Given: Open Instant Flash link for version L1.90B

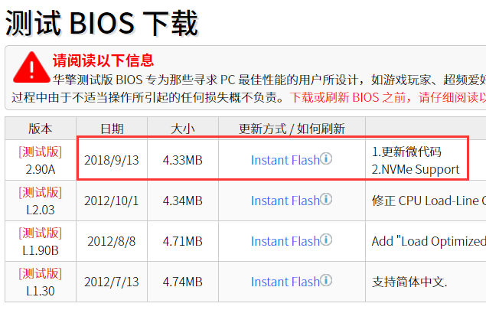Looking at the screenshot, I should pos(285,241).
